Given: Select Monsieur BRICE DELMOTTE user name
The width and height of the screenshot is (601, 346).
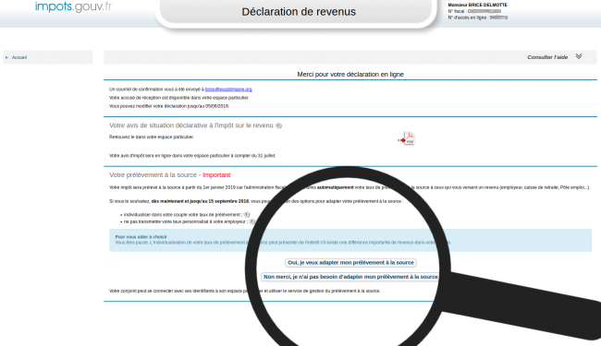Looking at the screenshot, I should pyautogui.click(x=478, y=5).
